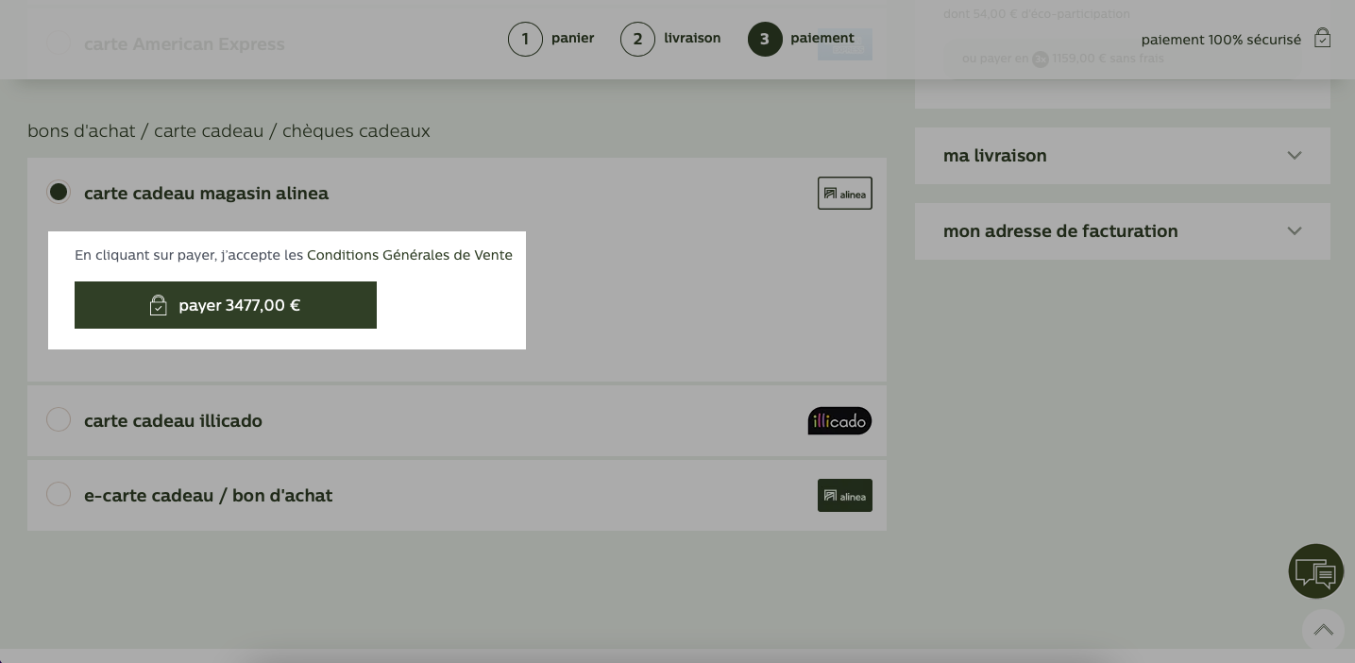The width and height of the screenshot is (1355, 663).
Task: Choose e-carte cadeau / bon d'achat radio
Action: tap(59, 494)
